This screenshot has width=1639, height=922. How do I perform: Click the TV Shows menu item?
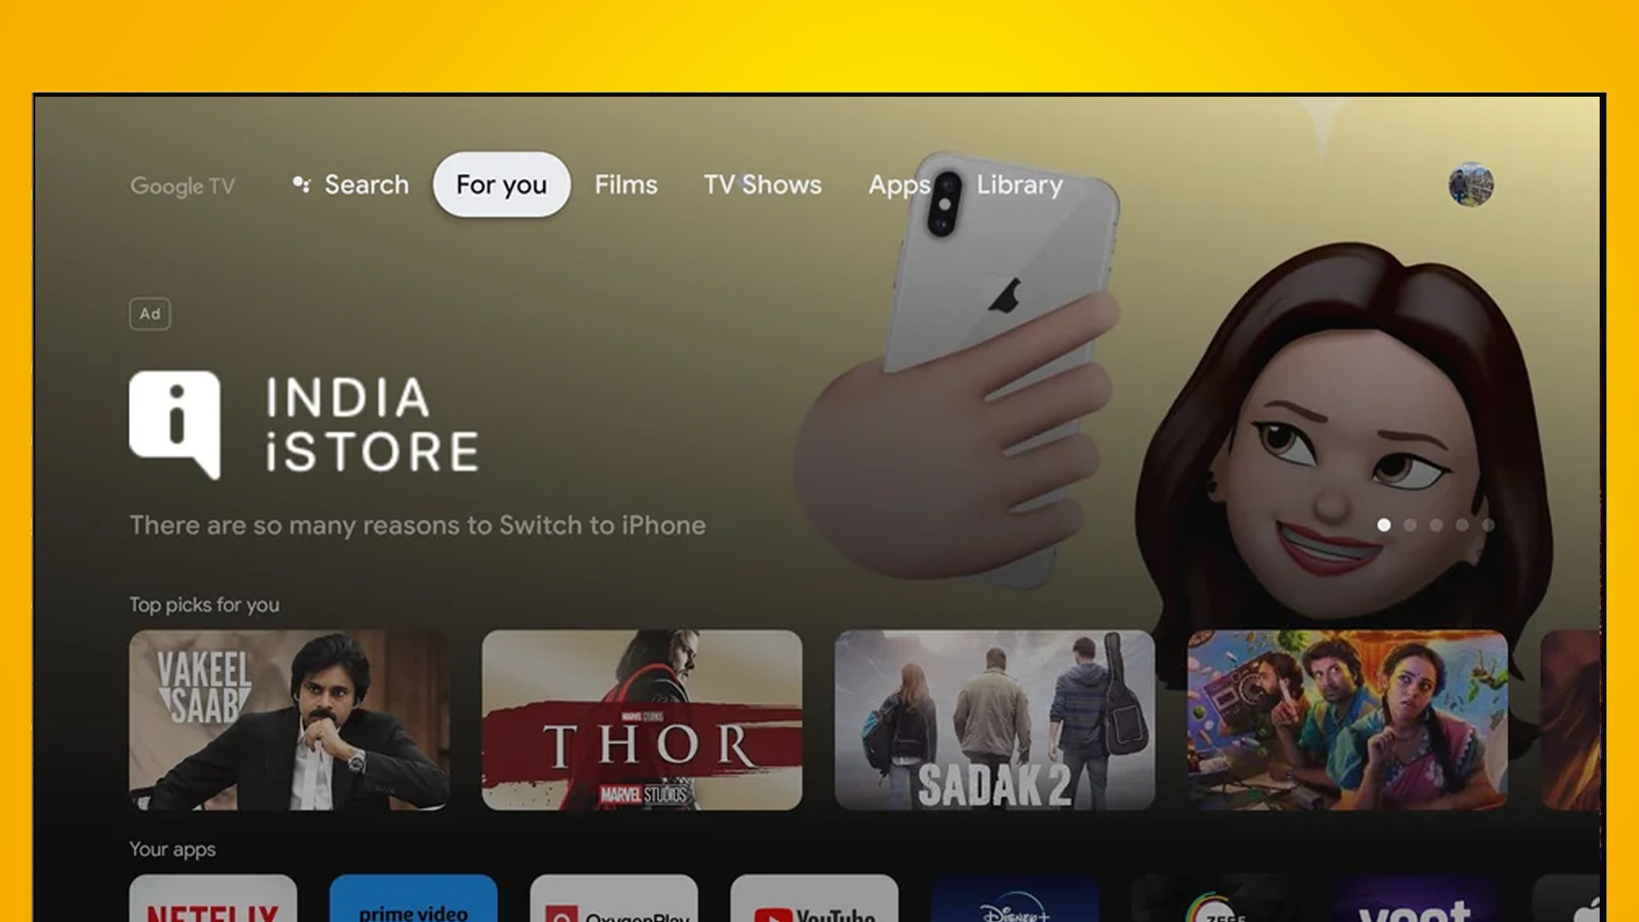click(x=763, y=184)
